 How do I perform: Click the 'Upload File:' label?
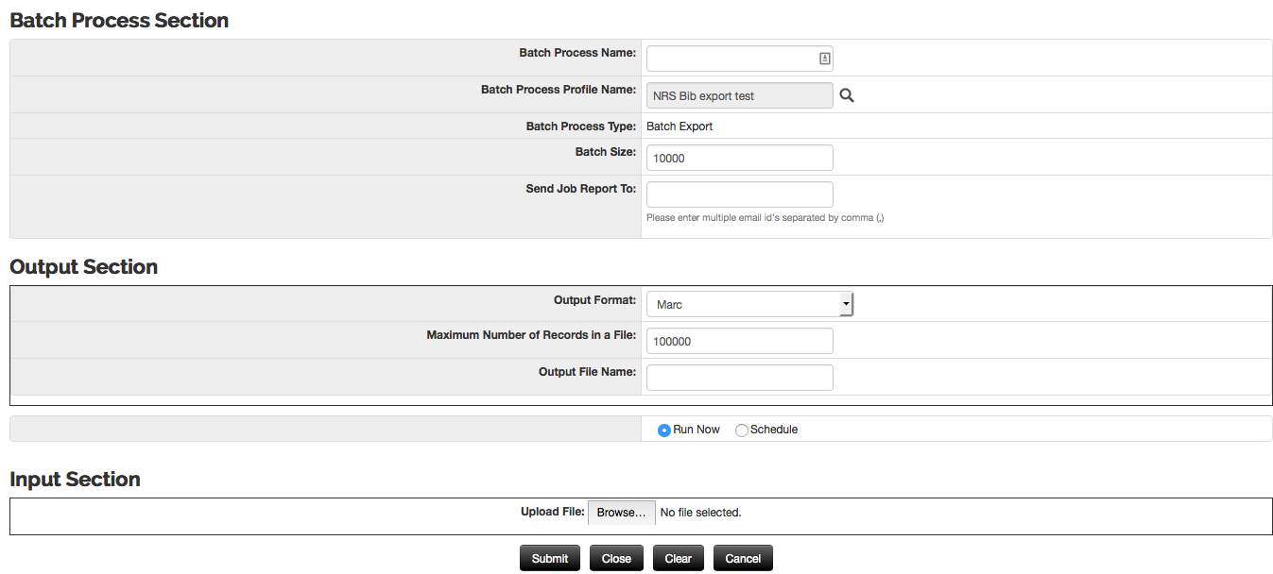click(552, 512)
